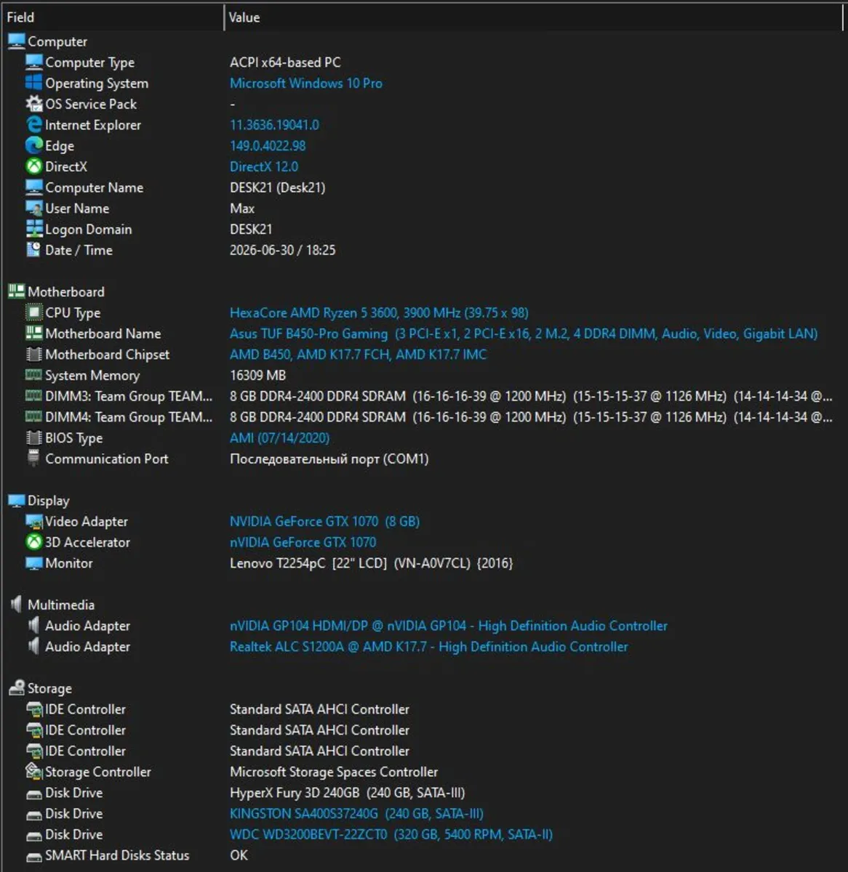Click the Date / Time icon
The height and width of the screenshot is (872, 848).
point(33,250)
